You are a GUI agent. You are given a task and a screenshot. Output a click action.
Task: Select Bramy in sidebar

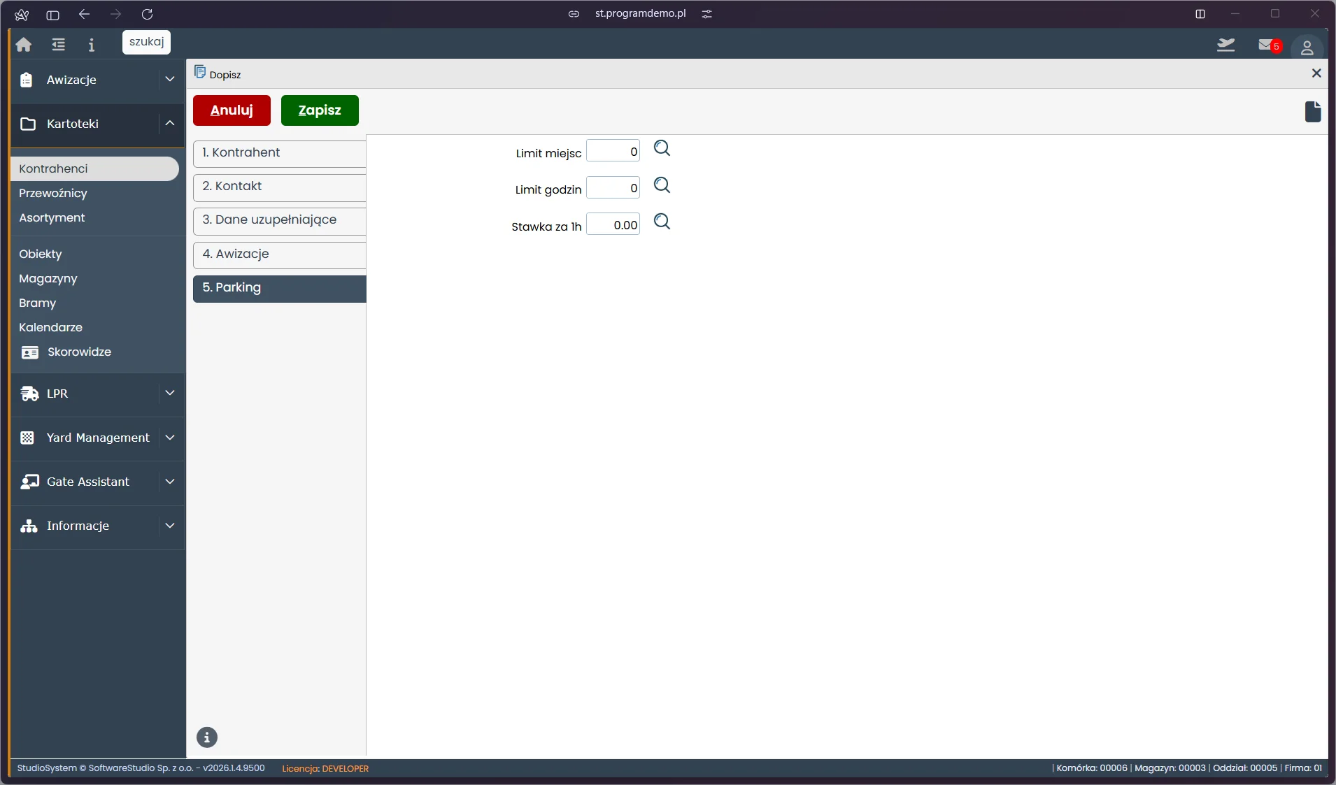(38, 303)
